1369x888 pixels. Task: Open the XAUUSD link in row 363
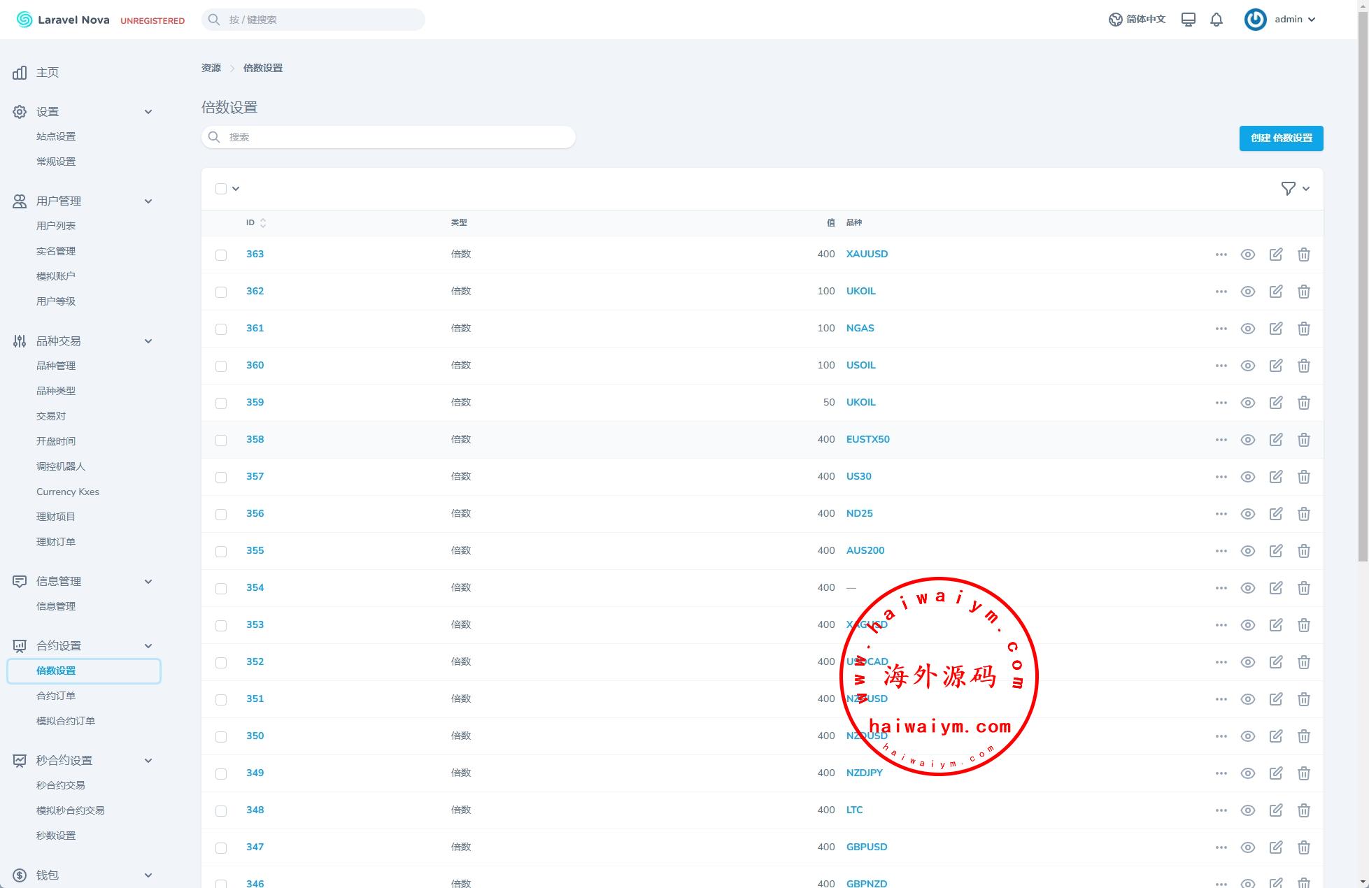coord(867,254)
